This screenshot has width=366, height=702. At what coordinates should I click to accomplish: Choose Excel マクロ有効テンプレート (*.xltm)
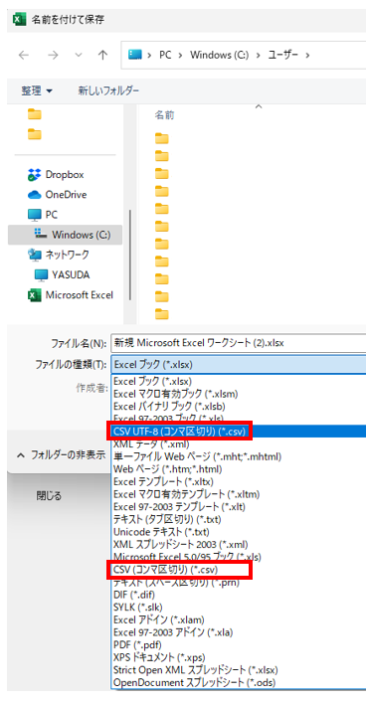click(186, 494)
